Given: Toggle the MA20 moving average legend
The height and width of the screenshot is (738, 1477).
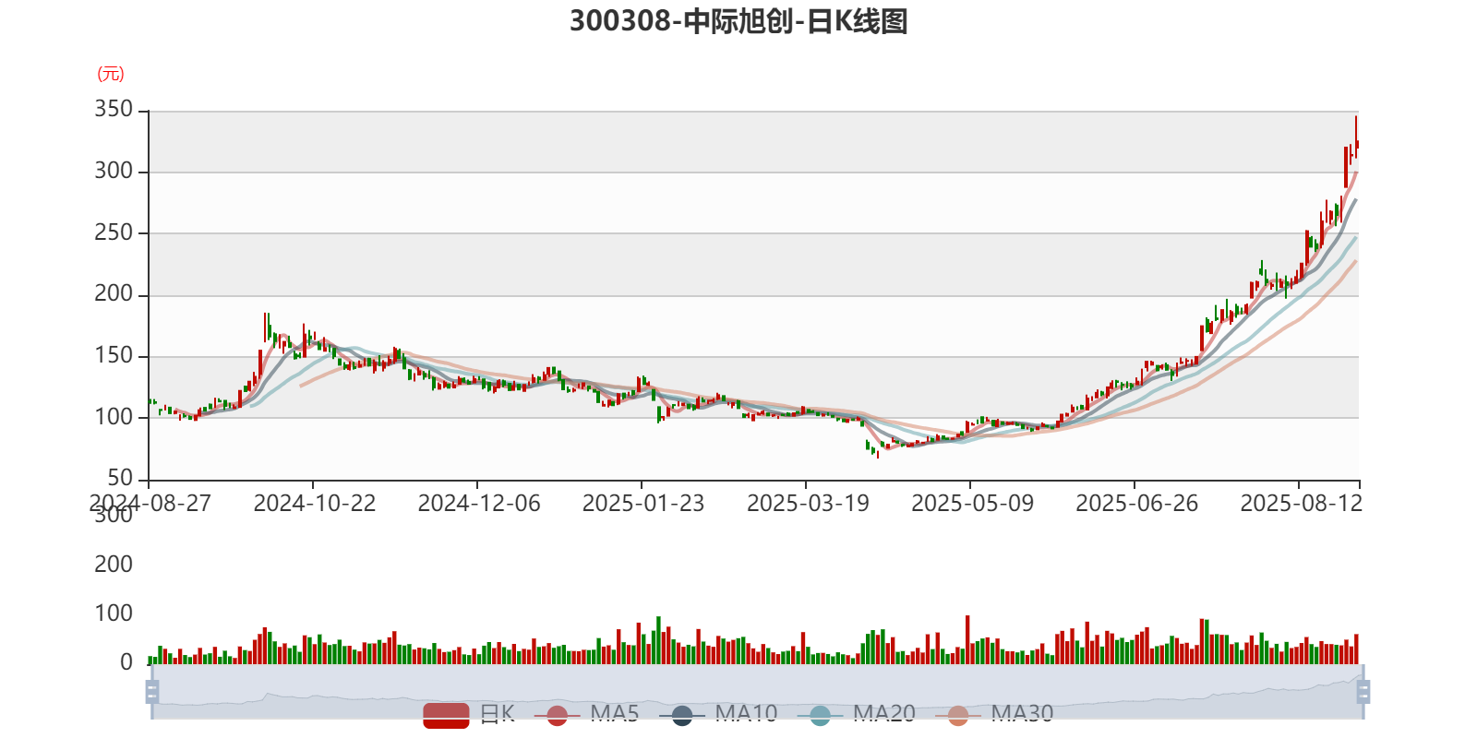Looking at the screenshot, I should point(857,714).
